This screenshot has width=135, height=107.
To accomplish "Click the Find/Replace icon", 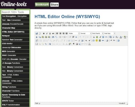I will pyautogui.click(x=56, y=37).
